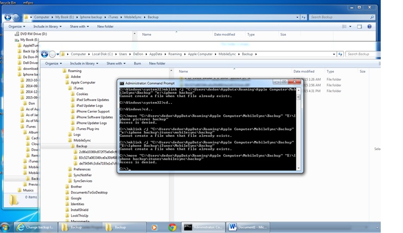Select iTunes Plug-ins folder

tap(87, 129)
